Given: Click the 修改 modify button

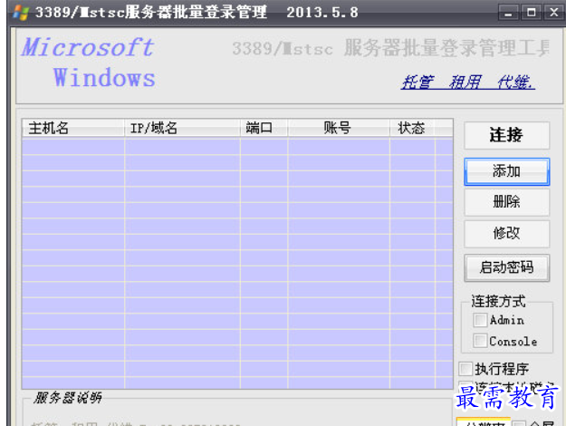Looking at the screenshot, I should point(506,234).
